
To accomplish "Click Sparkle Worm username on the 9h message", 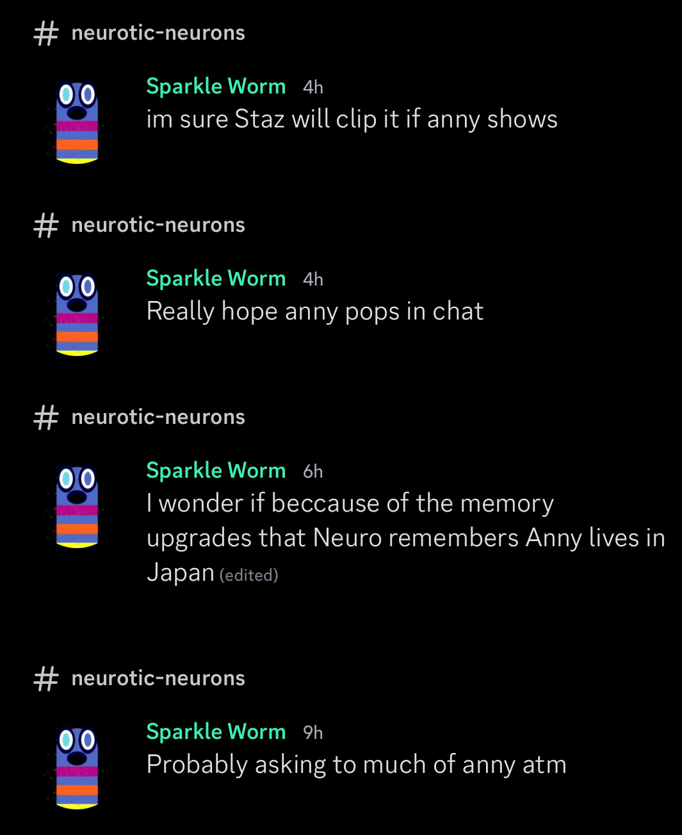I will click(x=216, y=731).
